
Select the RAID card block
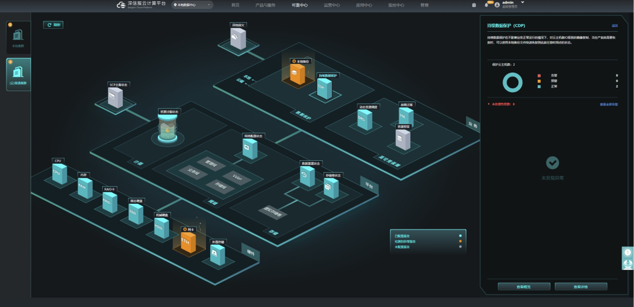click(x=109, y=201)
